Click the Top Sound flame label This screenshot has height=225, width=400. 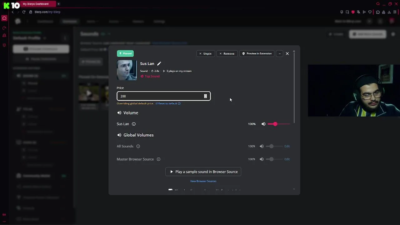pos(150,76)
